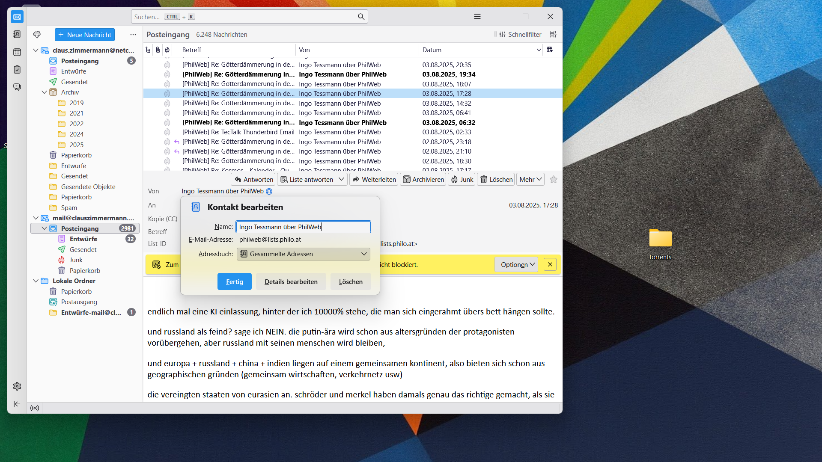Open Settings gear in sidebar
The width and height of the screenshot is (822, 462).
pyautogui.click(x=17, y=386)
